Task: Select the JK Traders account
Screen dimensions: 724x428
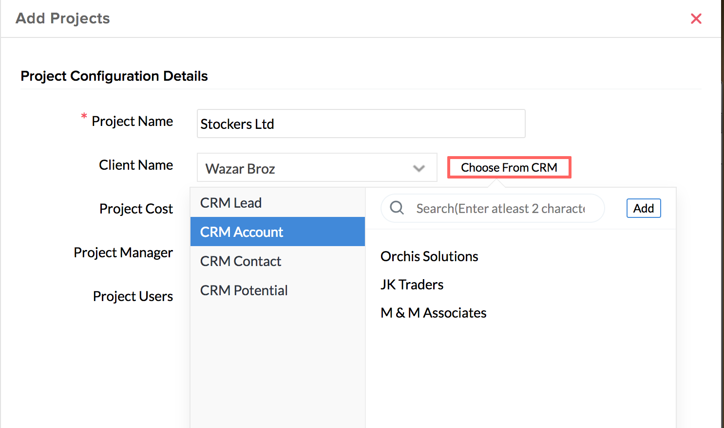Action: [412, 285]
